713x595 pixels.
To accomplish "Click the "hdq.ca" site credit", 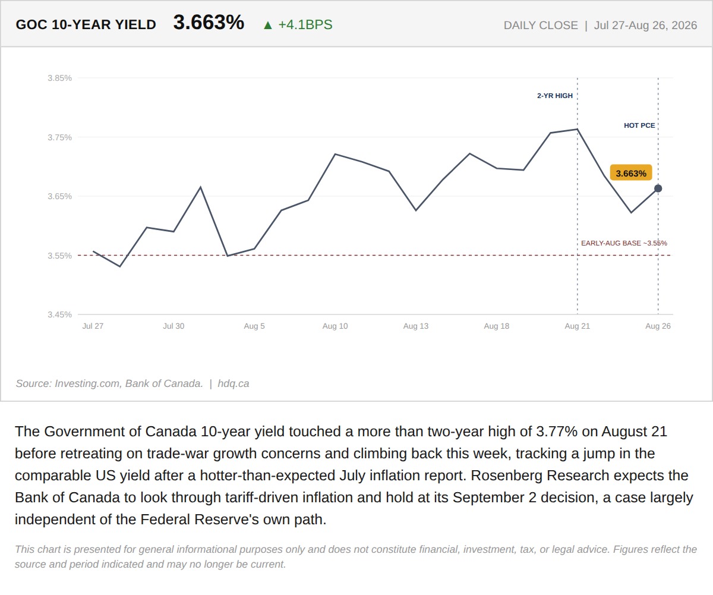I will (234, 383).
